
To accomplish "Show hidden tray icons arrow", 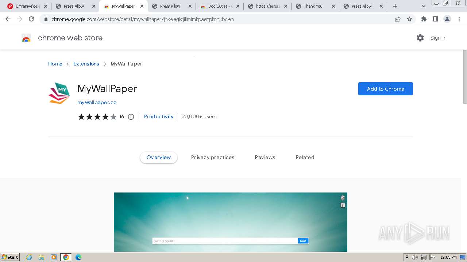I will 407,257.
